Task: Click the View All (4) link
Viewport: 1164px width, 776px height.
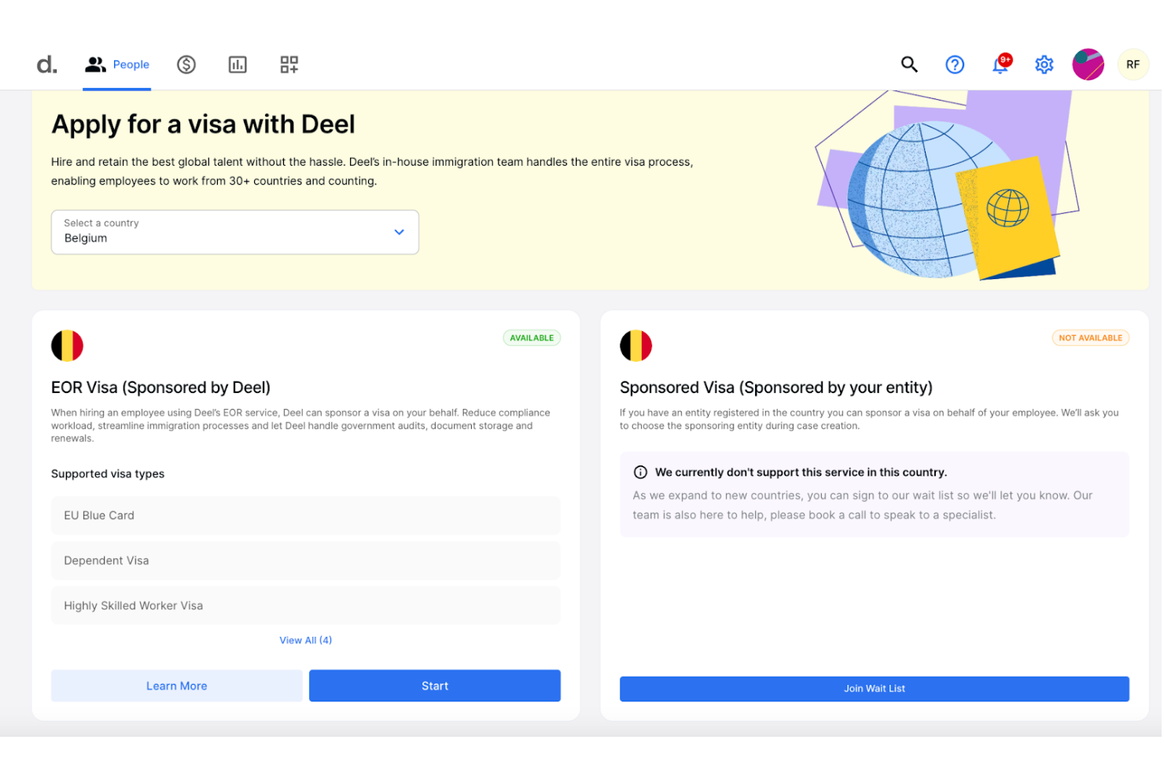Action: pos(306,640)
